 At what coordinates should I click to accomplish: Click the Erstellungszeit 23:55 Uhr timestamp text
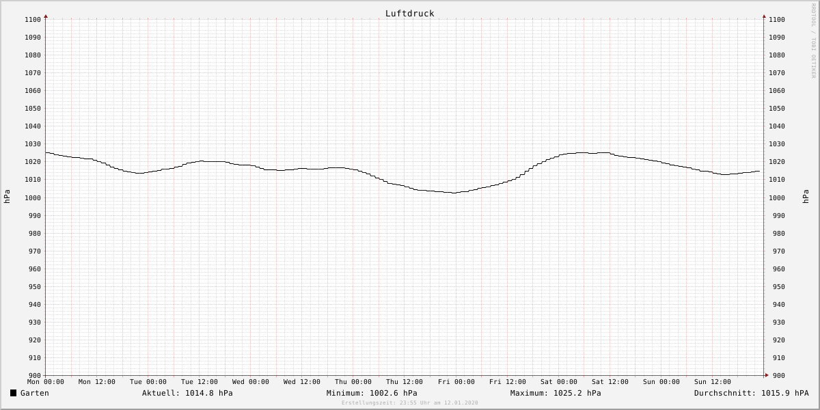coord(410,402)
